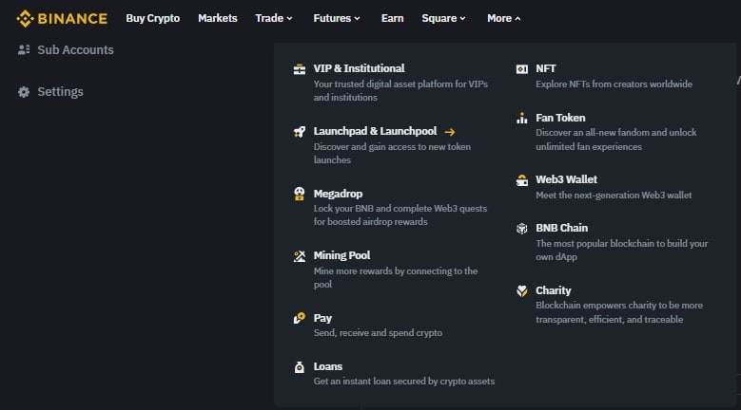Collapse the More dropdown menu

(504, 18)
